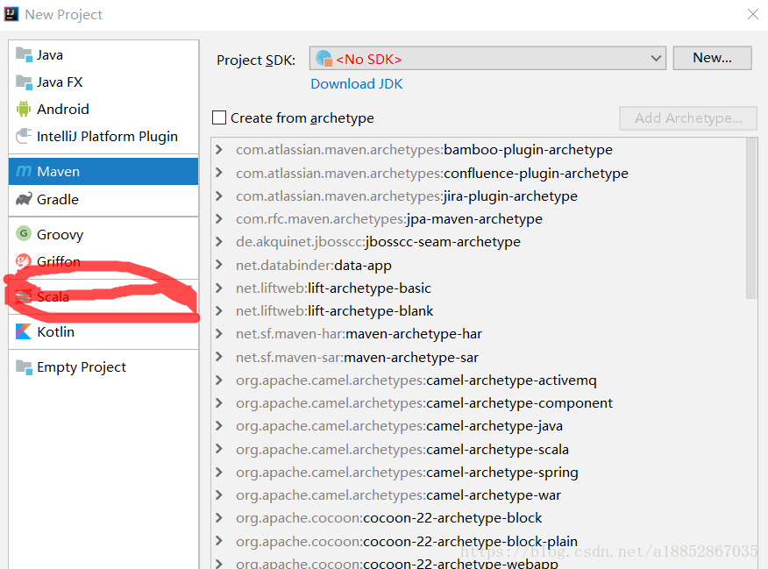Close the New Project dialog
The width and height of the screenshot is (768, 569).
tap(753, 14)
